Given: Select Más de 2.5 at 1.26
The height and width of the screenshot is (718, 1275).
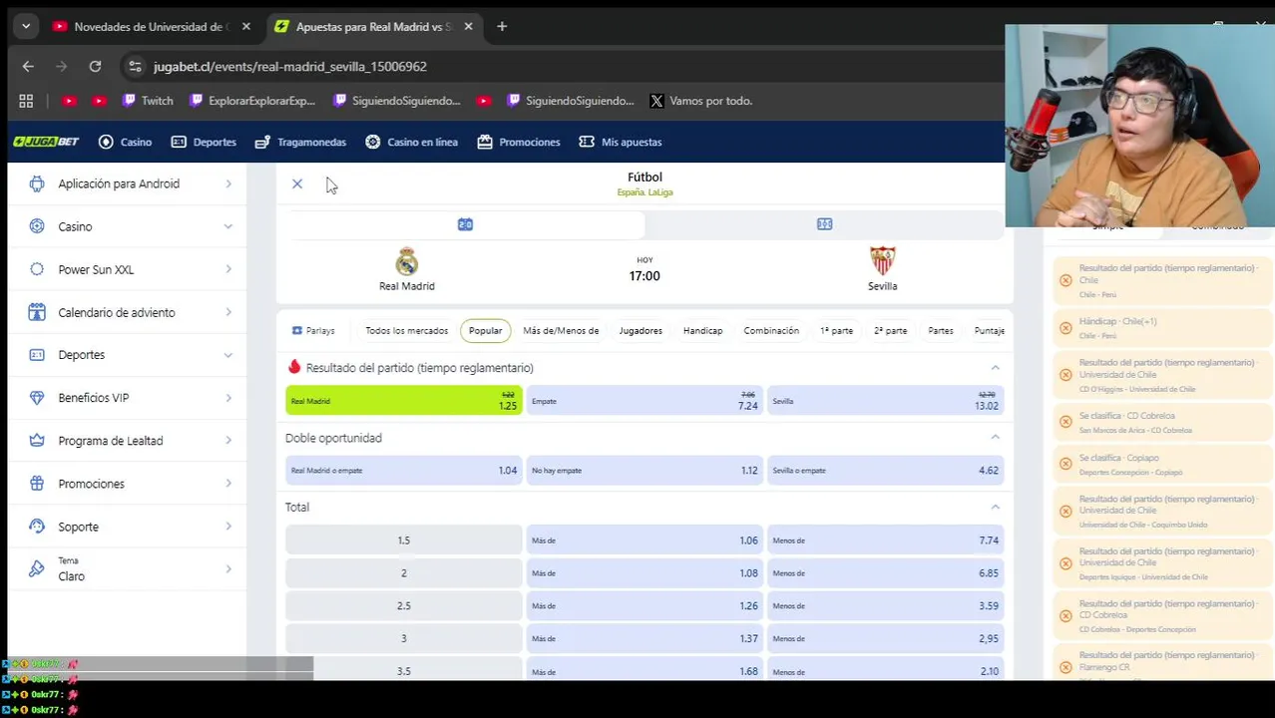Looking at the screenshot, I should [x=644, y=605].
